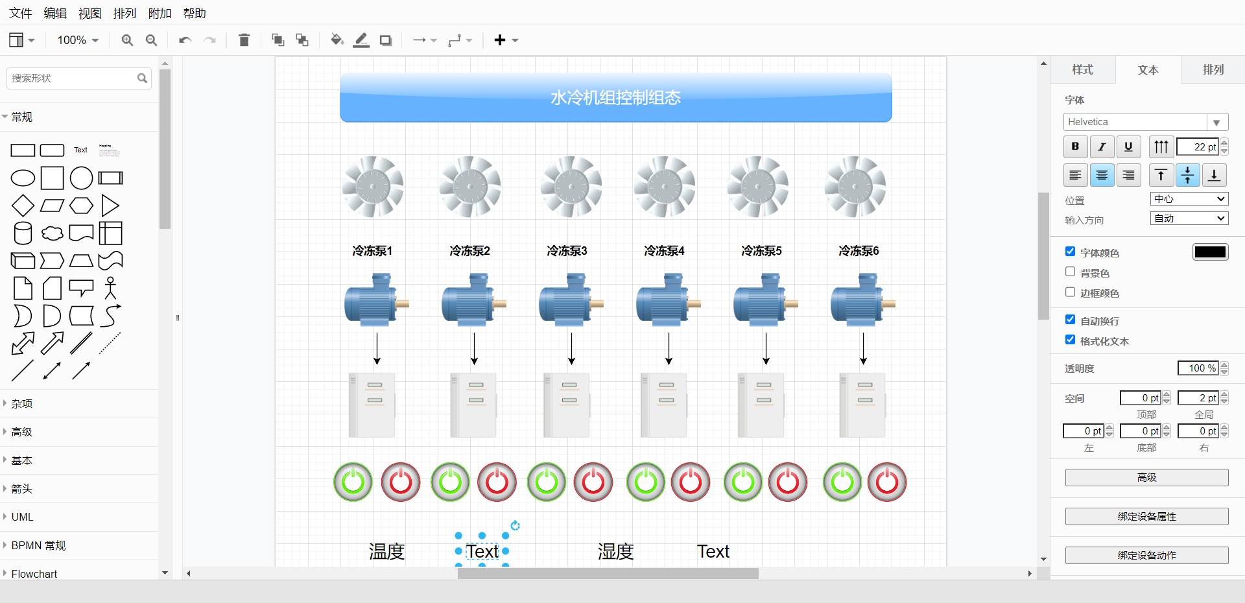
Task: Apply italic text formatting
Action: click(1102, 147)
